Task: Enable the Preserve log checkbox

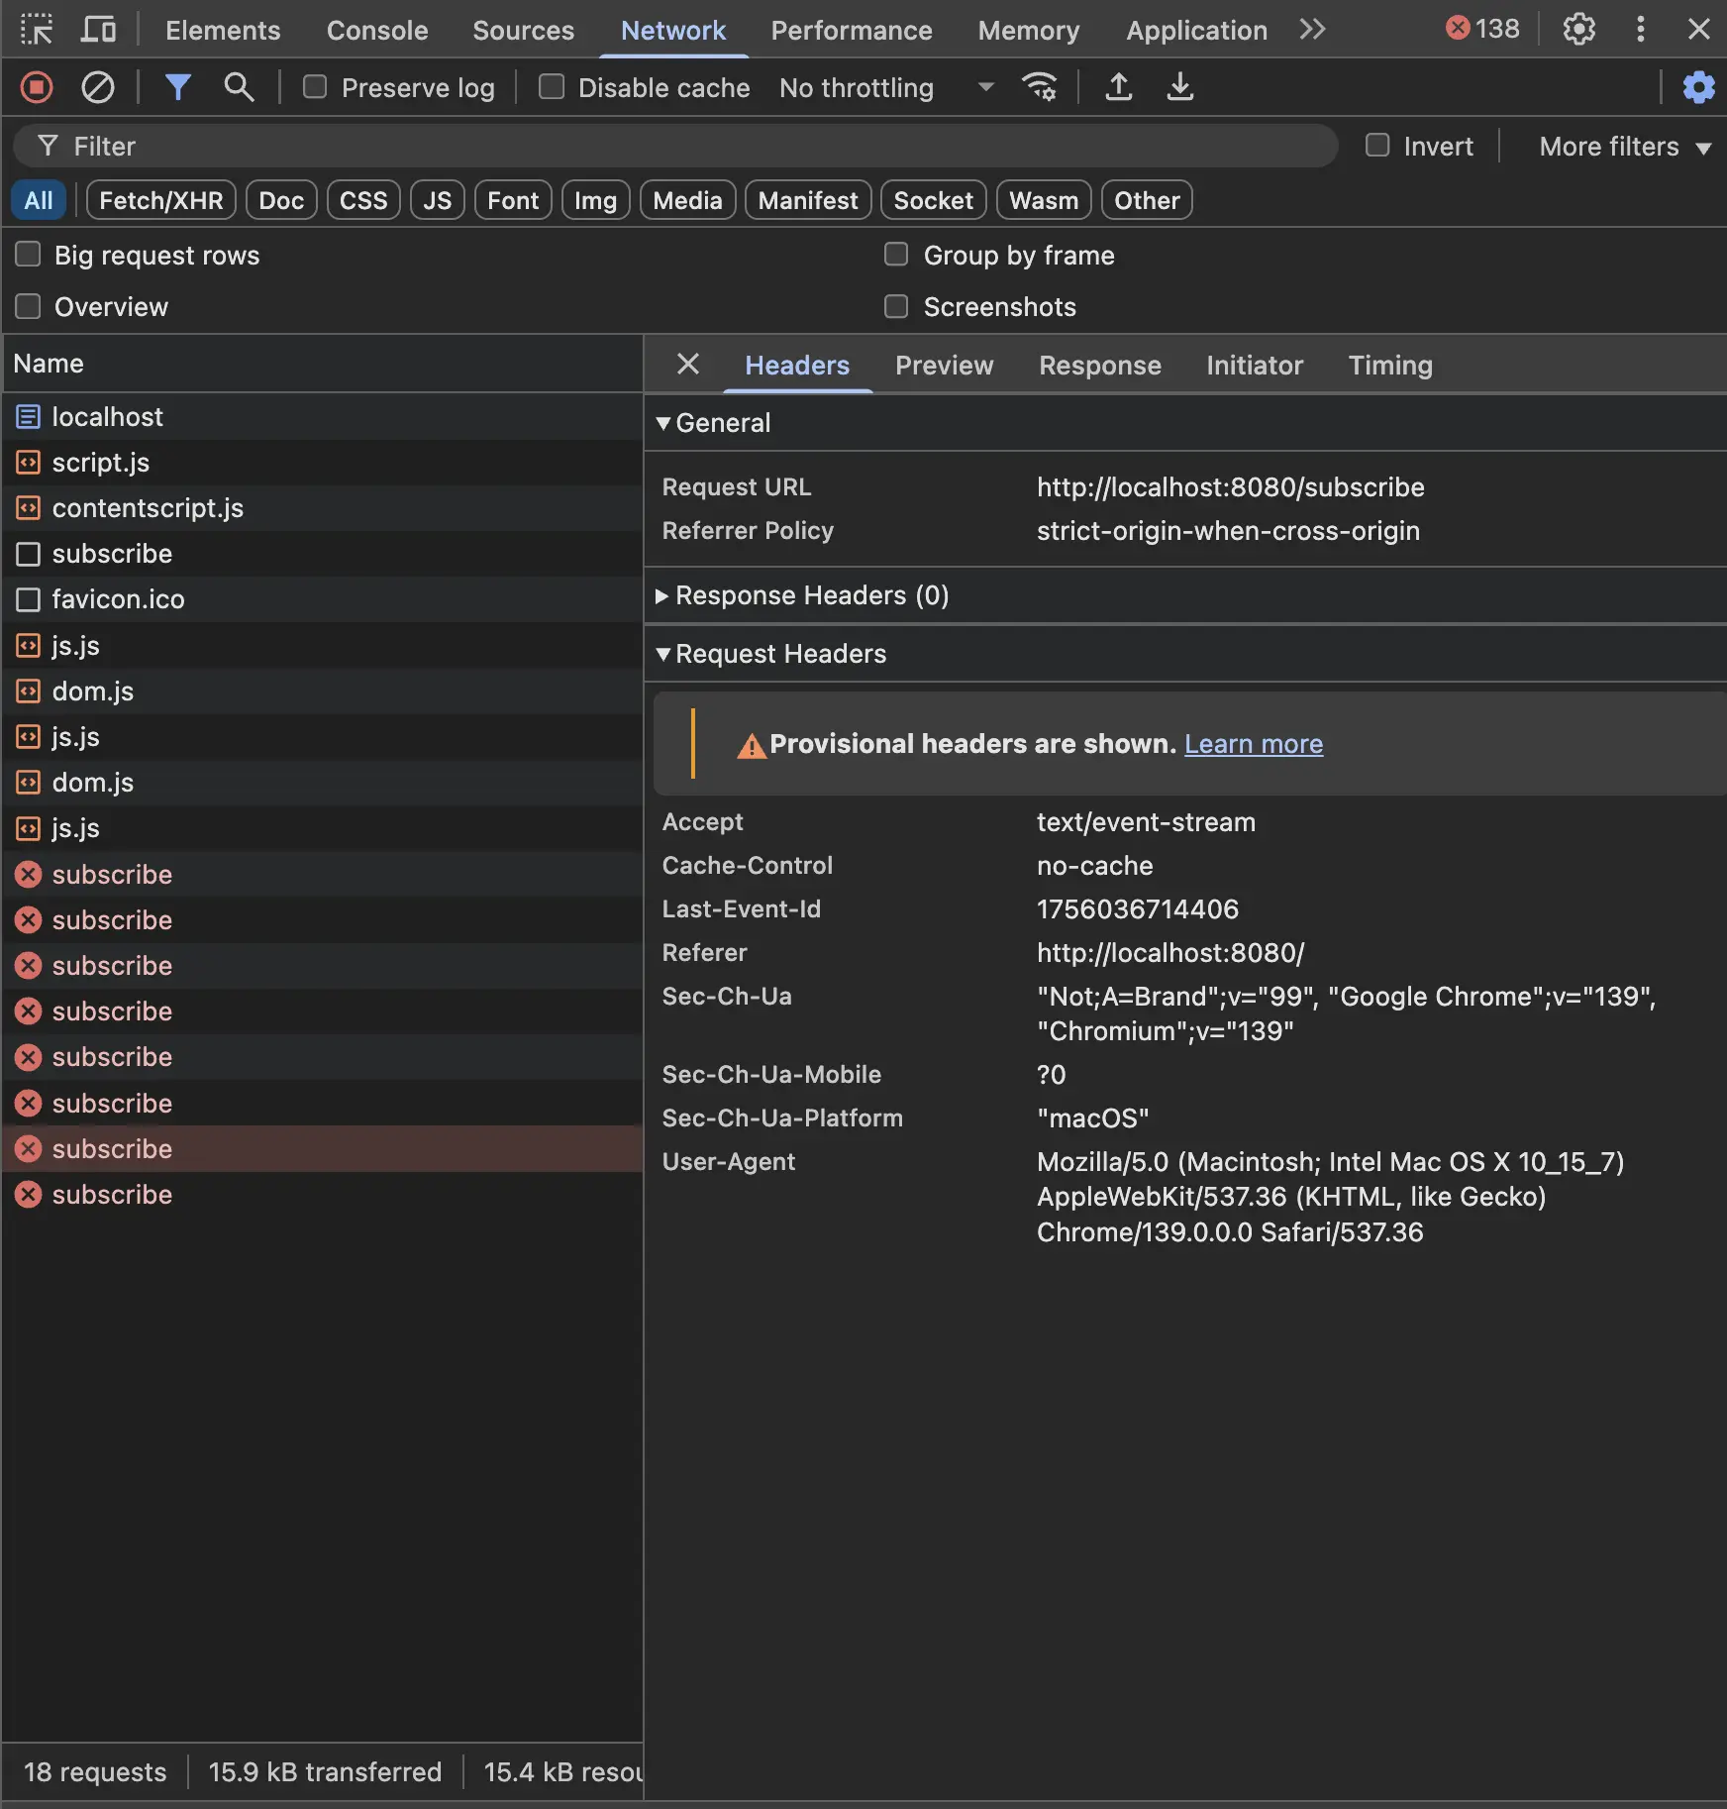Action: click(x=315, y=87)
